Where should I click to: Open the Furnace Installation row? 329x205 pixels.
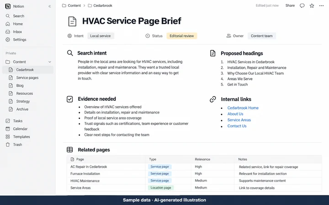[x=85, y=174]
